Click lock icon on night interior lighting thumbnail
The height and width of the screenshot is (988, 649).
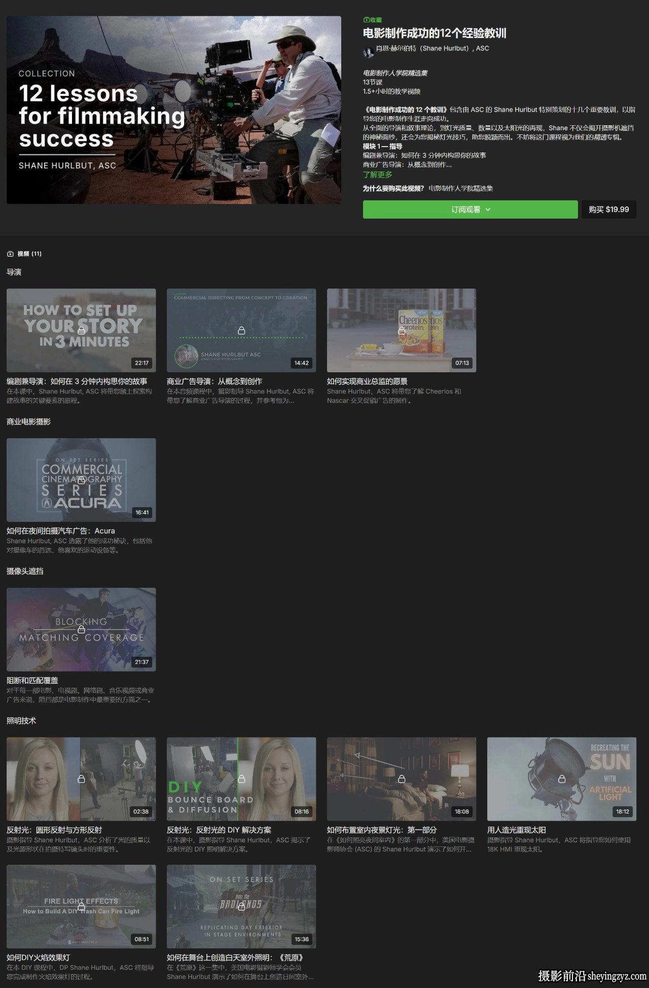tap(402, 779)
